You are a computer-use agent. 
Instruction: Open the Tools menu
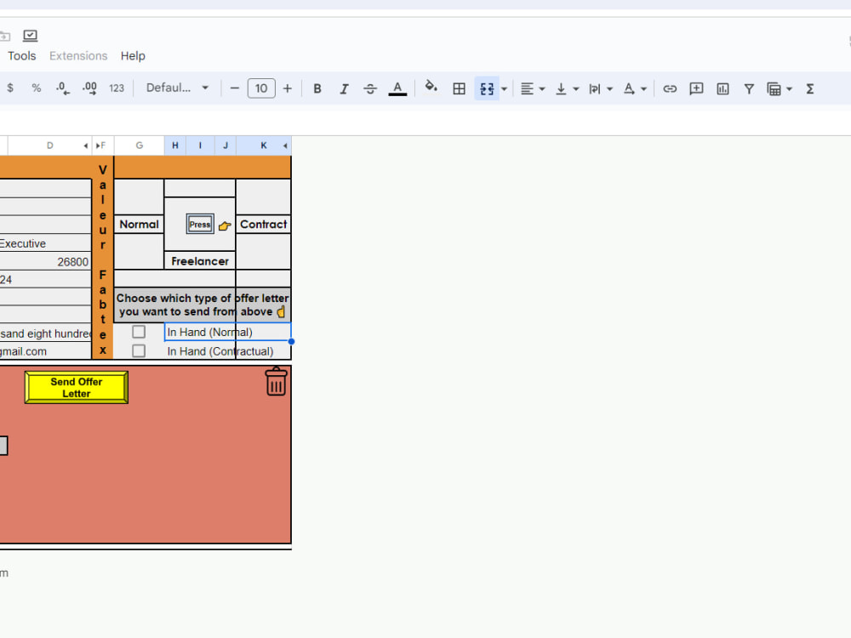[x=22, y=56]
